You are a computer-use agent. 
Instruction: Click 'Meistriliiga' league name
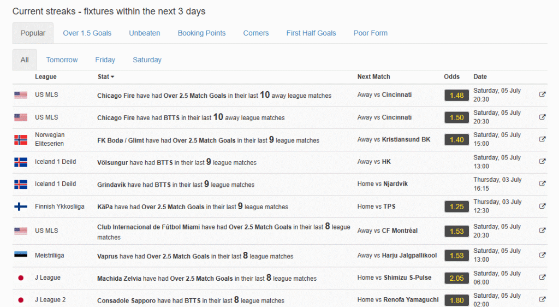50,255
